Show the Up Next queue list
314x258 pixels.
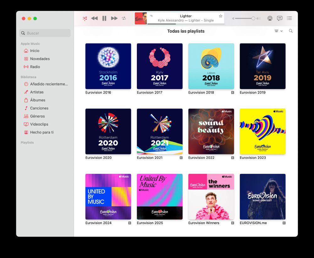coord(289,18)
